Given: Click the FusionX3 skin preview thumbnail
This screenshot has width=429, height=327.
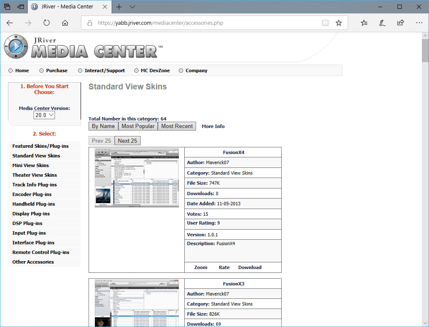Looking at the screenshot, I should coord(137,303).
